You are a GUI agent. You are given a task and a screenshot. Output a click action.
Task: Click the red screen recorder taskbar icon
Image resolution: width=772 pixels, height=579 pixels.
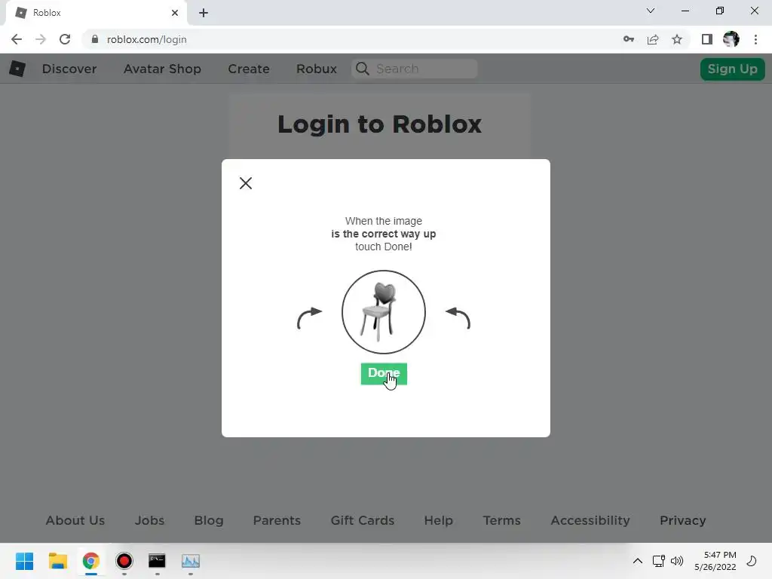pos(124,561)
